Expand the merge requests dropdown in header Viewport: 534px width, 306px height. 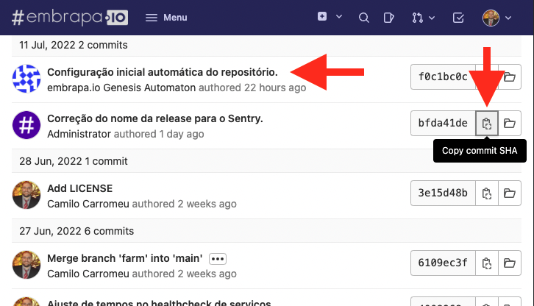click(x=423, y=18)
